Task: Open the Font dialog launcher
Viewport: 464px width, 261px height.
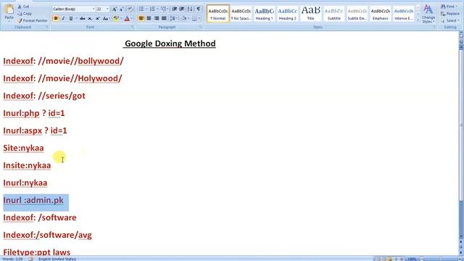Action: pos(132,27)
